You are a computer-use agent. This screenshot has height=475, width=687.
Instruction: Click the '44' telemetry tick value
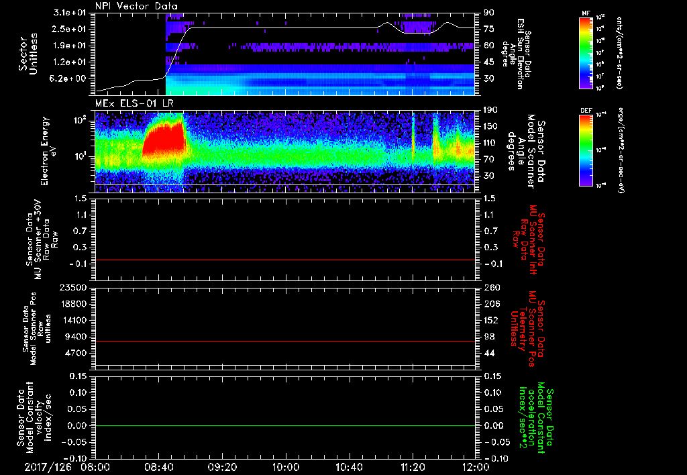[489, 353]
